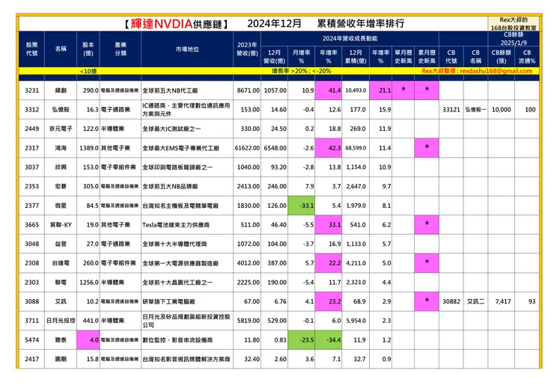Screen dimensions: 554x391
Task: Click the 增長率 >20% ; <-20% legend text
Action: [x=301, y=71]
